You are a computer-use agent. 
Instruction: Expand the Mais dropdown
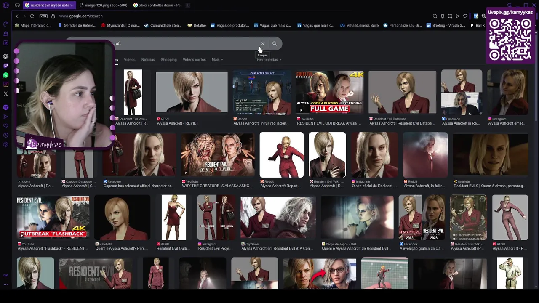click(217, 60)
